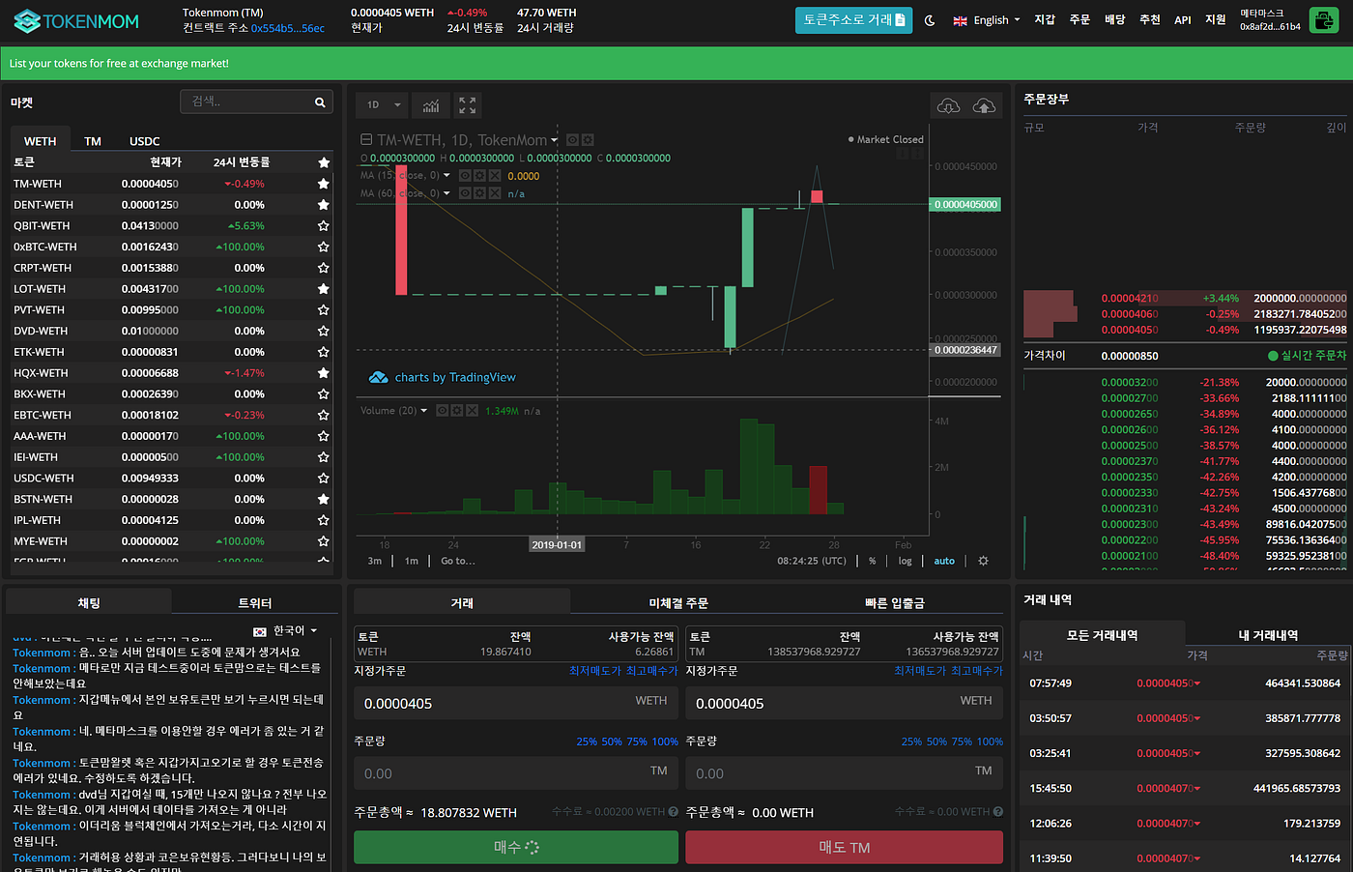This screenshot has width=1353, height=872.
Task: Set sell amount to 100%
Action: [990, 741]
